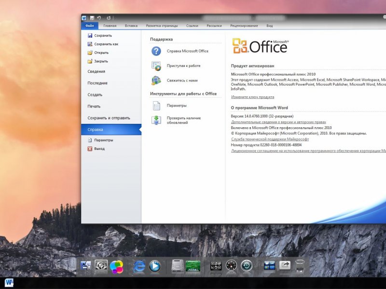Open the Time Machine clock dock icon
The width and height of the screenshot is (386, 289).
(x=247, y=266)
